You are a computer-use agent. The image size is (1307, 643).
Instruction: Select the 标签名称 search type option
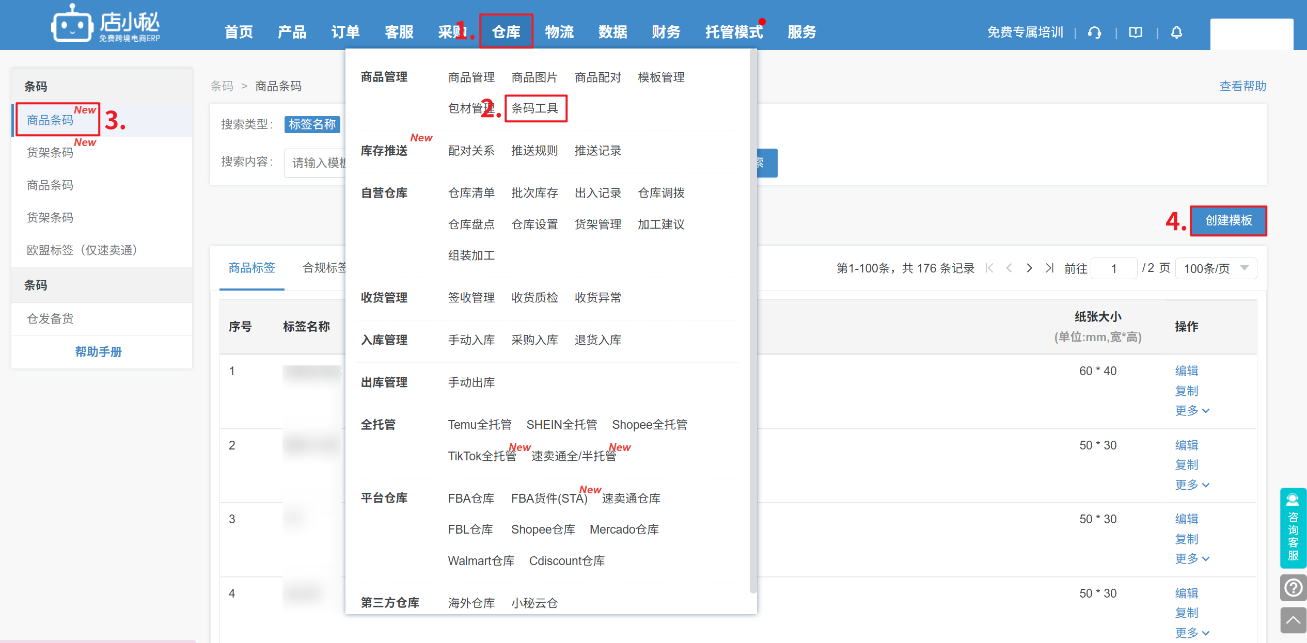click(312, 124)
